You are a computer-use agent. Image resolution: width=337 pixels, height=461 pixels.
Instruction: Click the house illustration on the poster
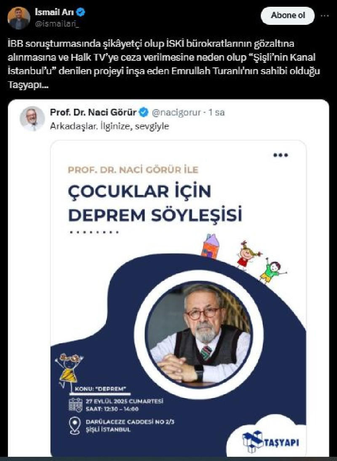(x=210, y=247)
